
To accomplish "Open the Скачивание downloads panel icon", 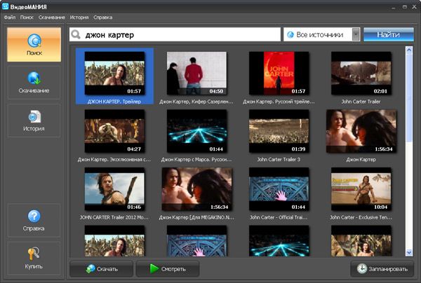I will click(x=34, y=78).
